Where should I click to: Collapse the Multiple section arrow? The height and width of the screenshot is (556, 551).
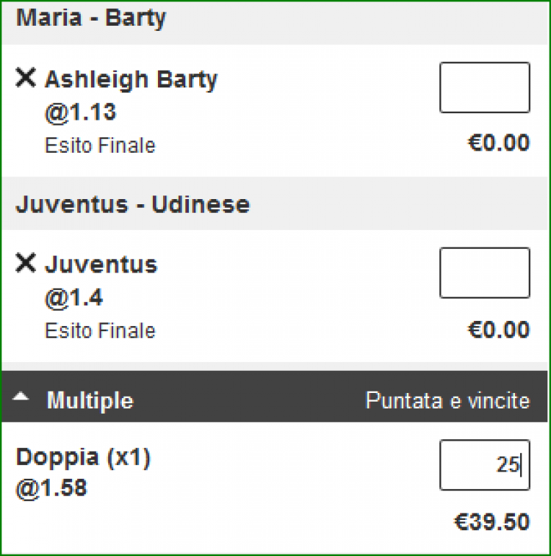click(22, 397)
